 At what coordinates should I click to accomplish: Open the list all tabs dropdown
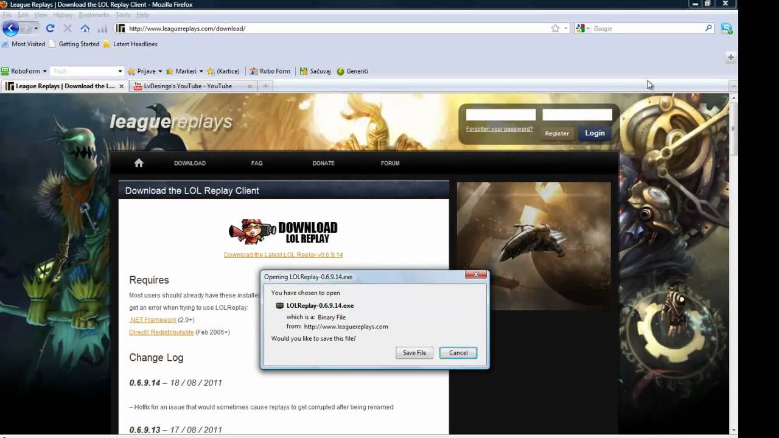pyautogui.click(x=733, y=86)
